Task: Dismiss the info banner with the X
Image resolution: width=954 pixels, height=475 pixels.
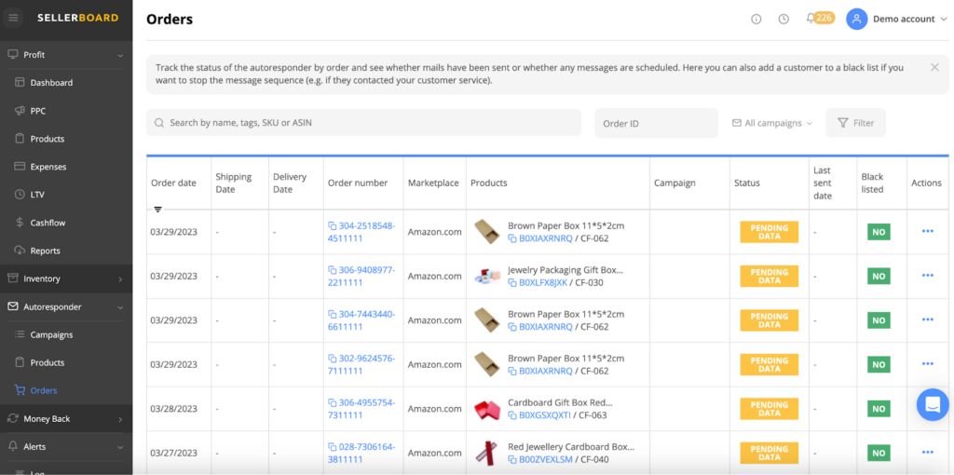Action: coord(934,67)
